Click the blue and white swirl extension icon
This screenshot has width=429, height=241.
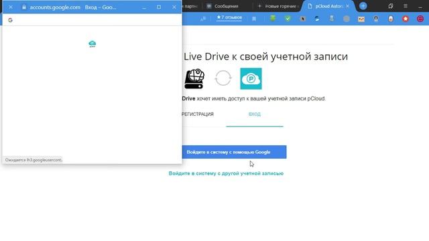pyautogui.click(x=317, y=19)
